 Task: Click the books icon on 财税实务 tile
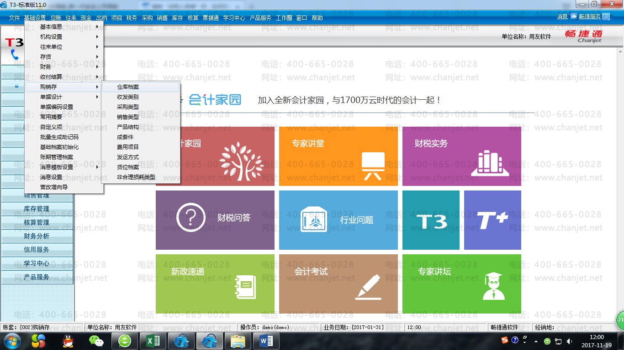(490, 163)
